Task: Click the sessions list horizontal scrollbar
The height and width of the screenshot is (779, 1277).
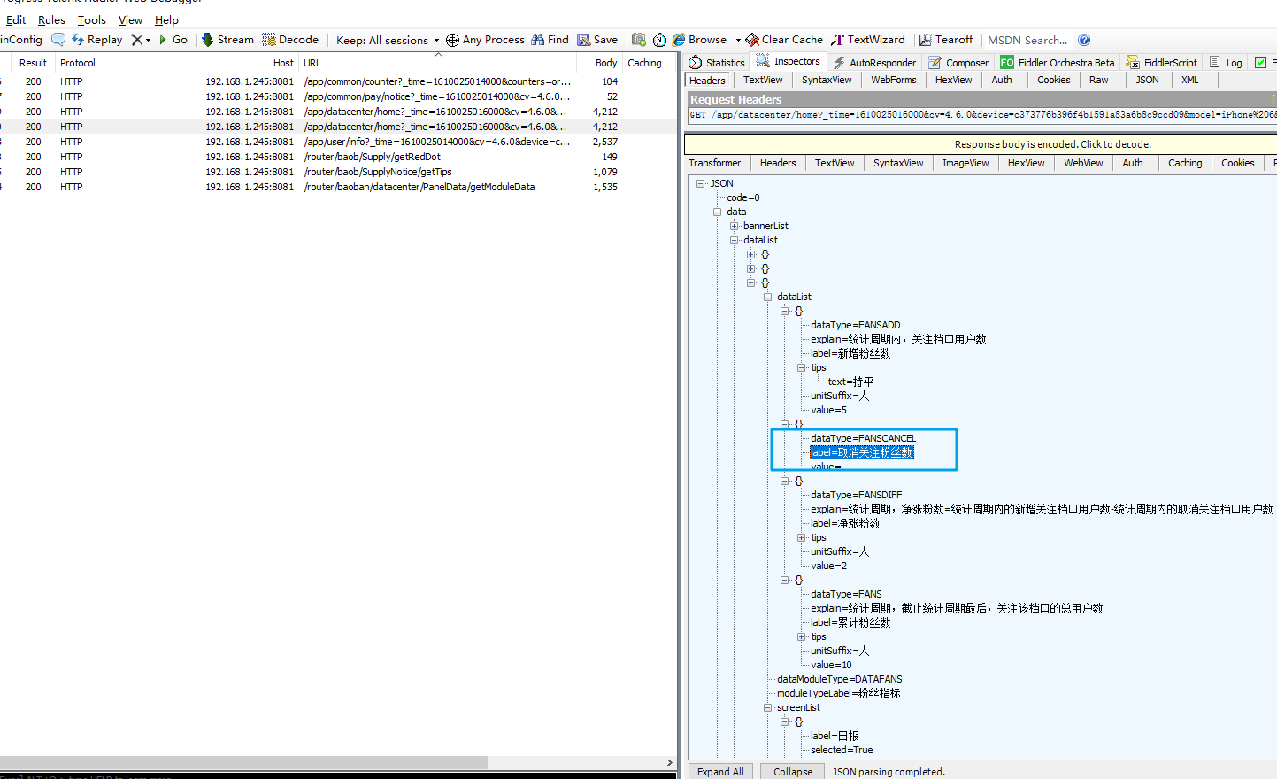Action: pyautogui.click(x=244, y=762)
